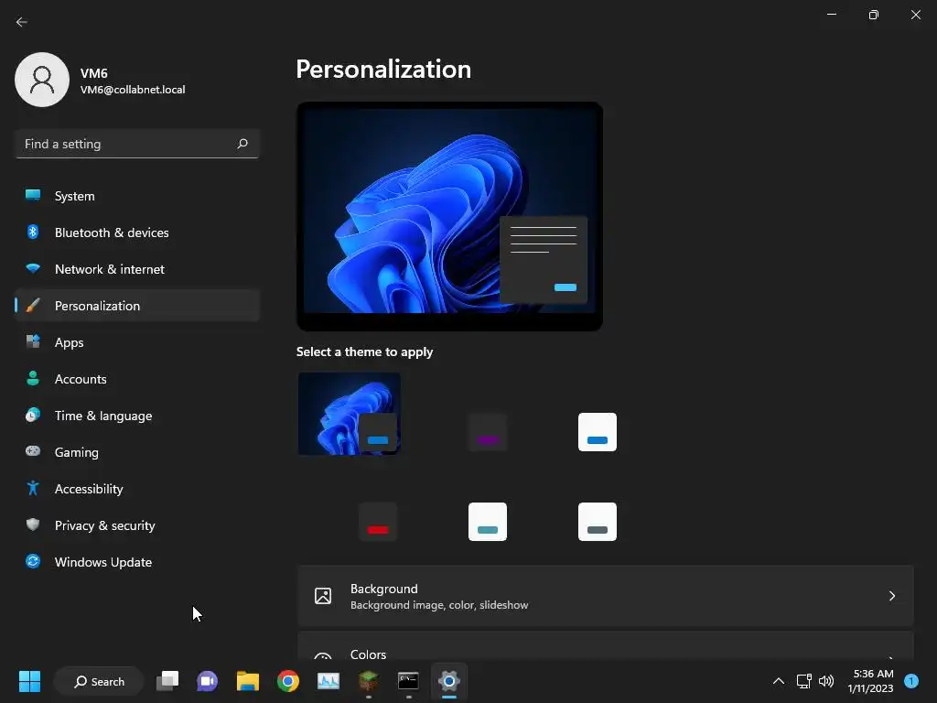This screenshot has height=703, width=937.
Task: Click the Background picture icon
Action: point(323,596)
